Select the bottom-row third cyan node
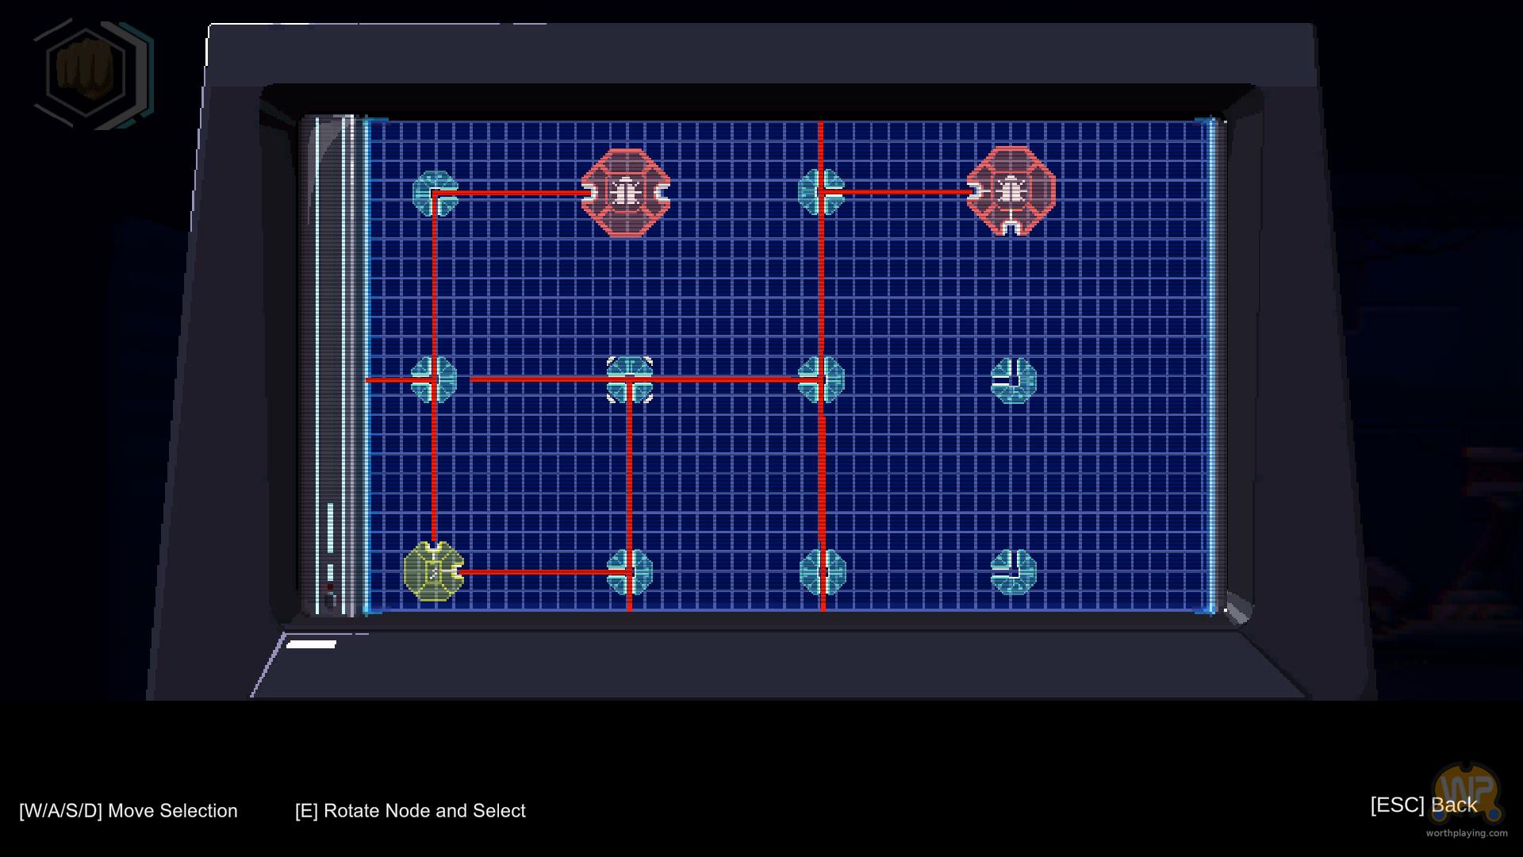This screenshot has width=1523, height=857. [823, 571]
